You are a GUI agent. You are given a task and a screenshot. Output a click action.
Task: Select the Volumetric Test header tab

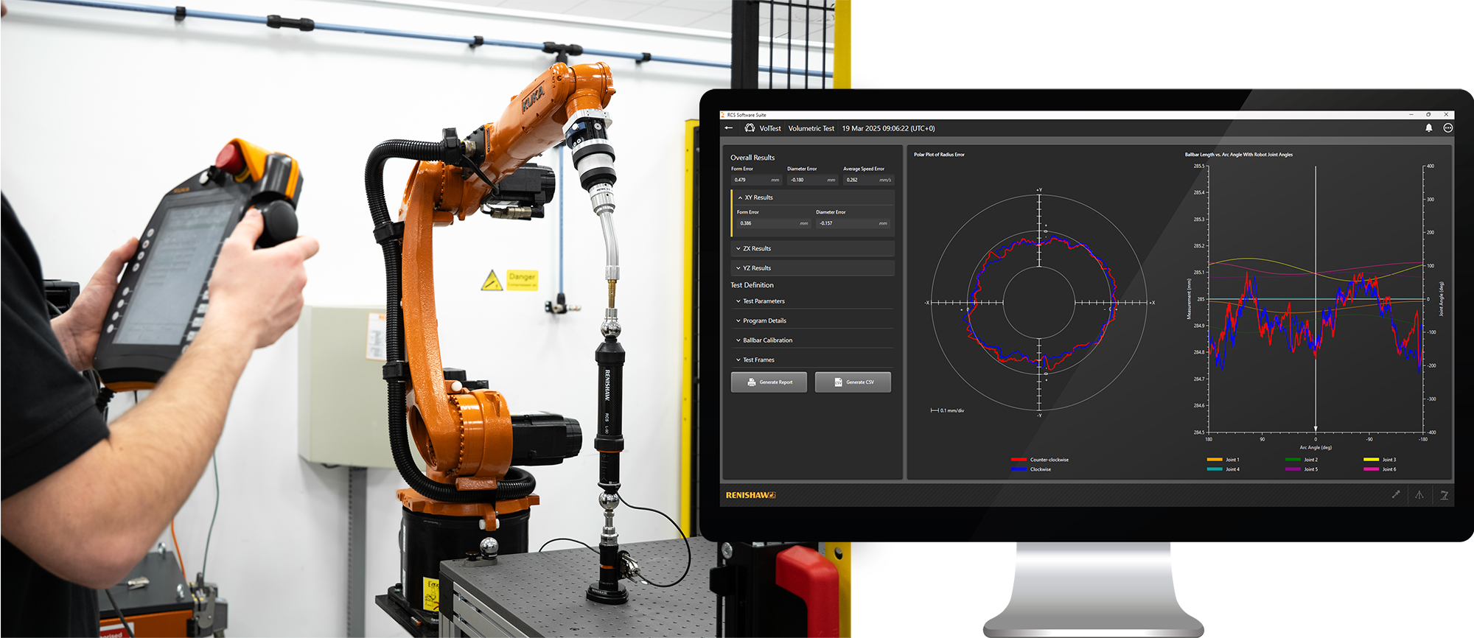point(811,128)
